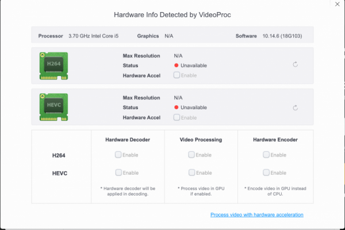The width and height of the screenshot is (345, 230).
Task: Refresh the HEVC hardware detection
Action: [296, 107]
